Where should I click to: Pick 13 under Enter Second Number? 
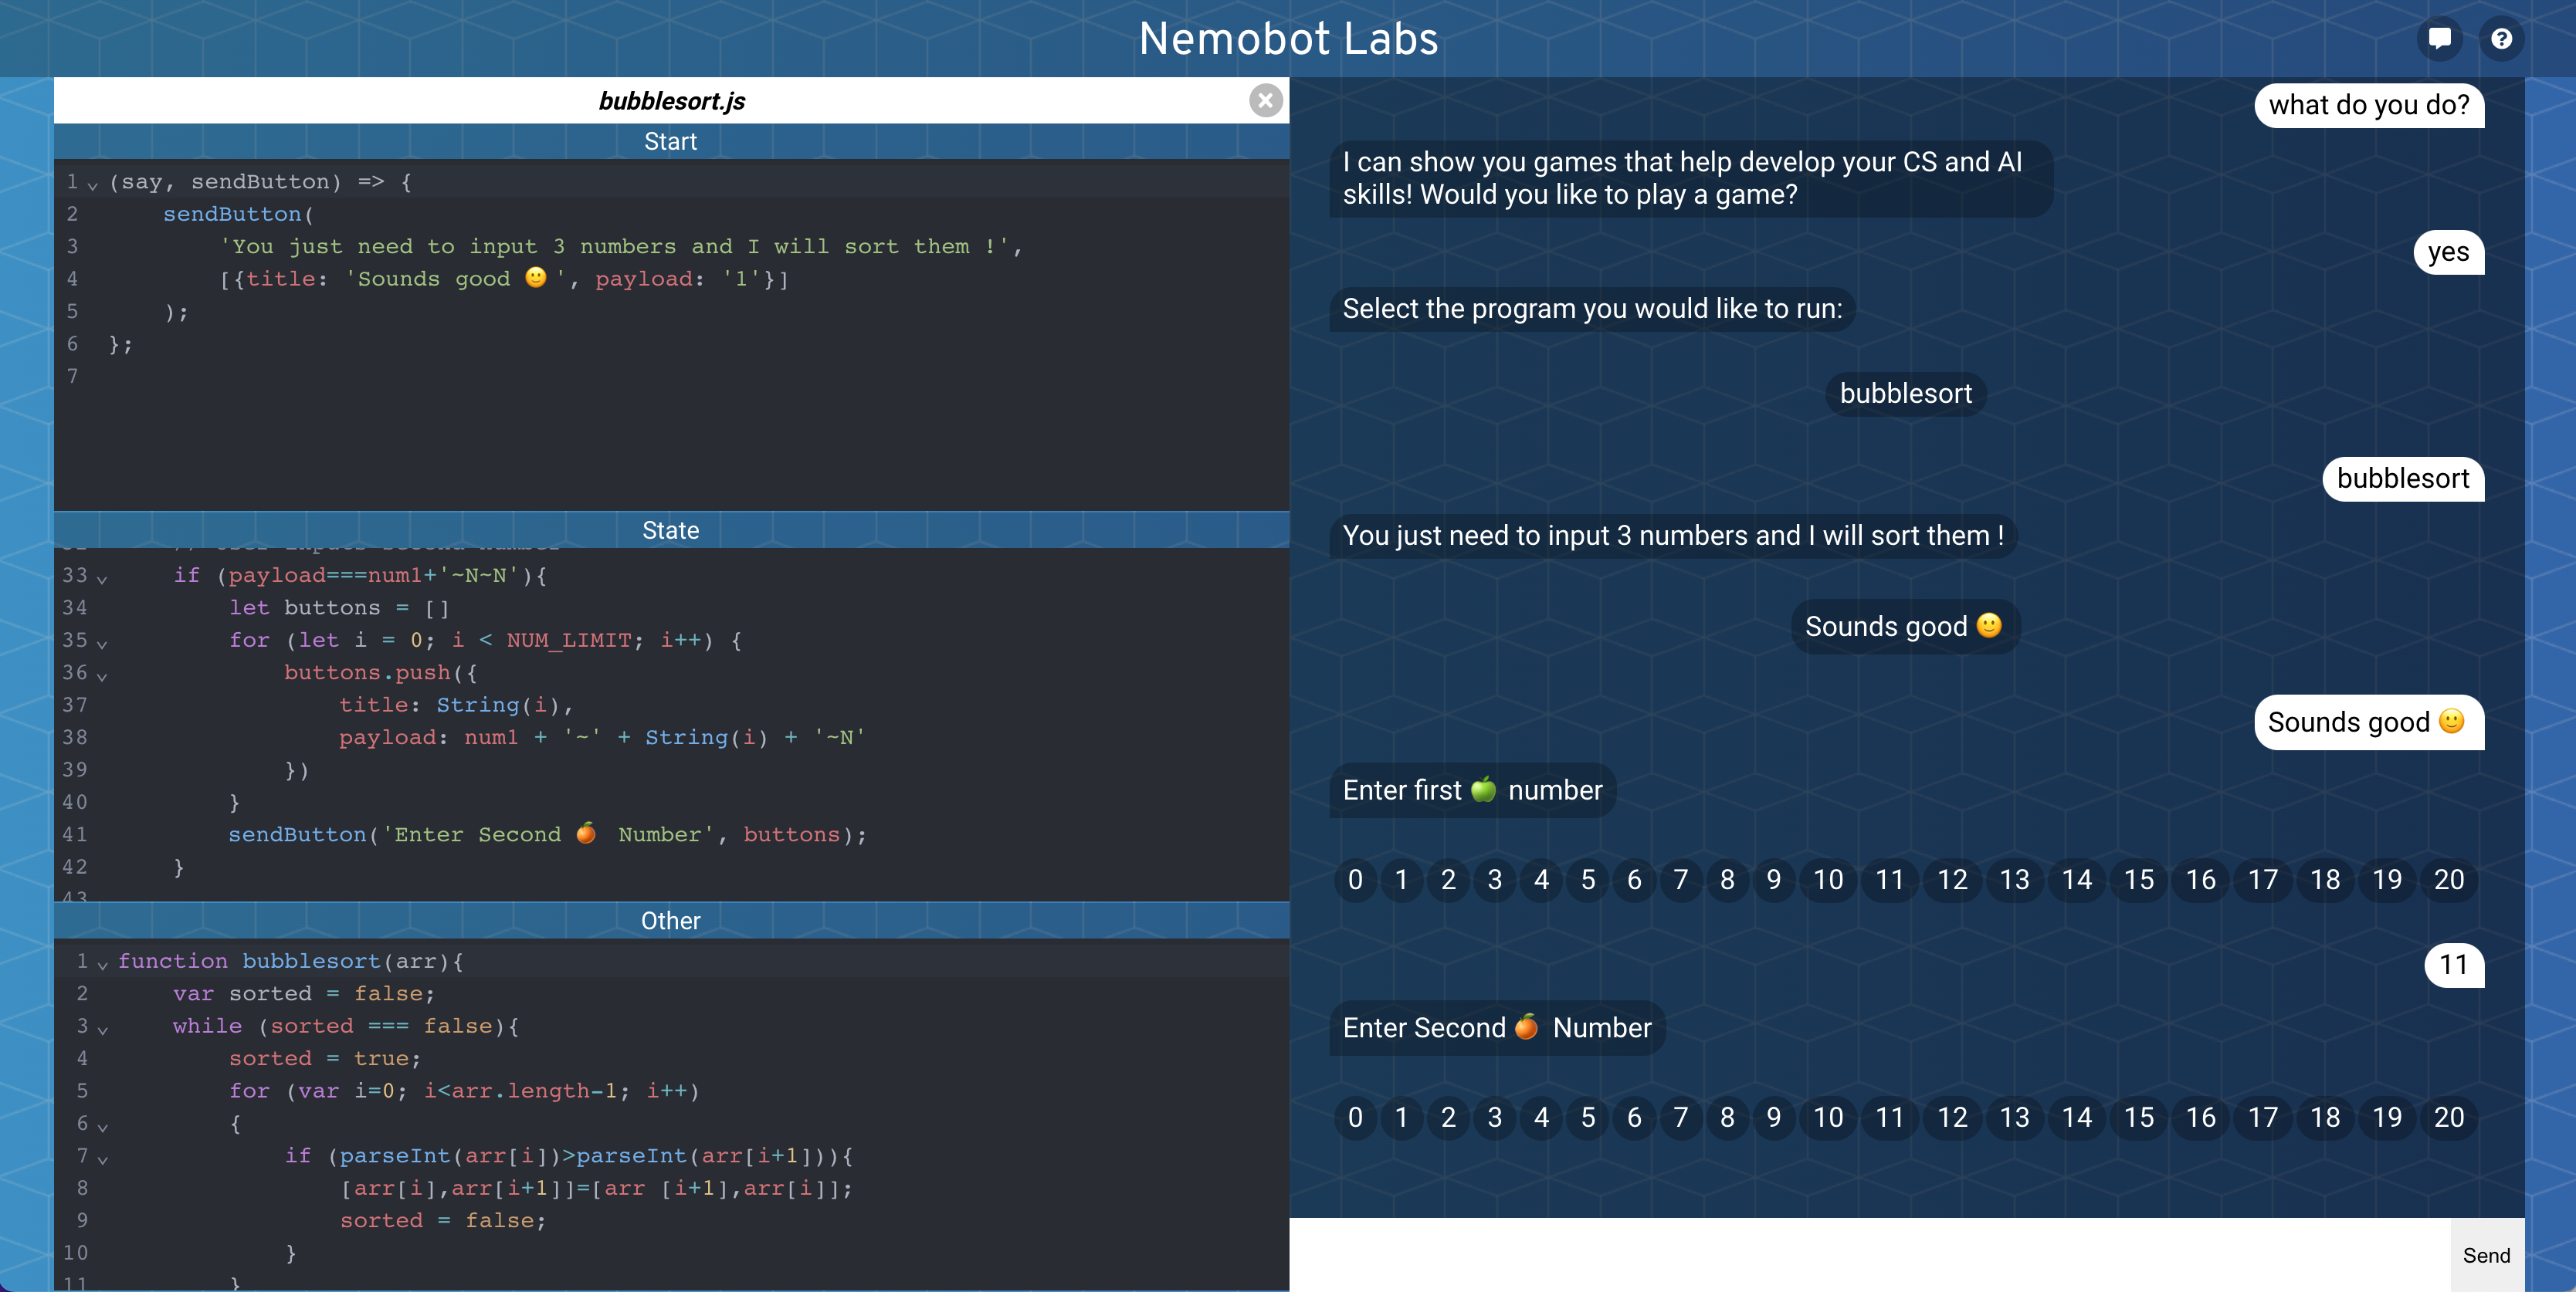click(x=2014, y=1117)
